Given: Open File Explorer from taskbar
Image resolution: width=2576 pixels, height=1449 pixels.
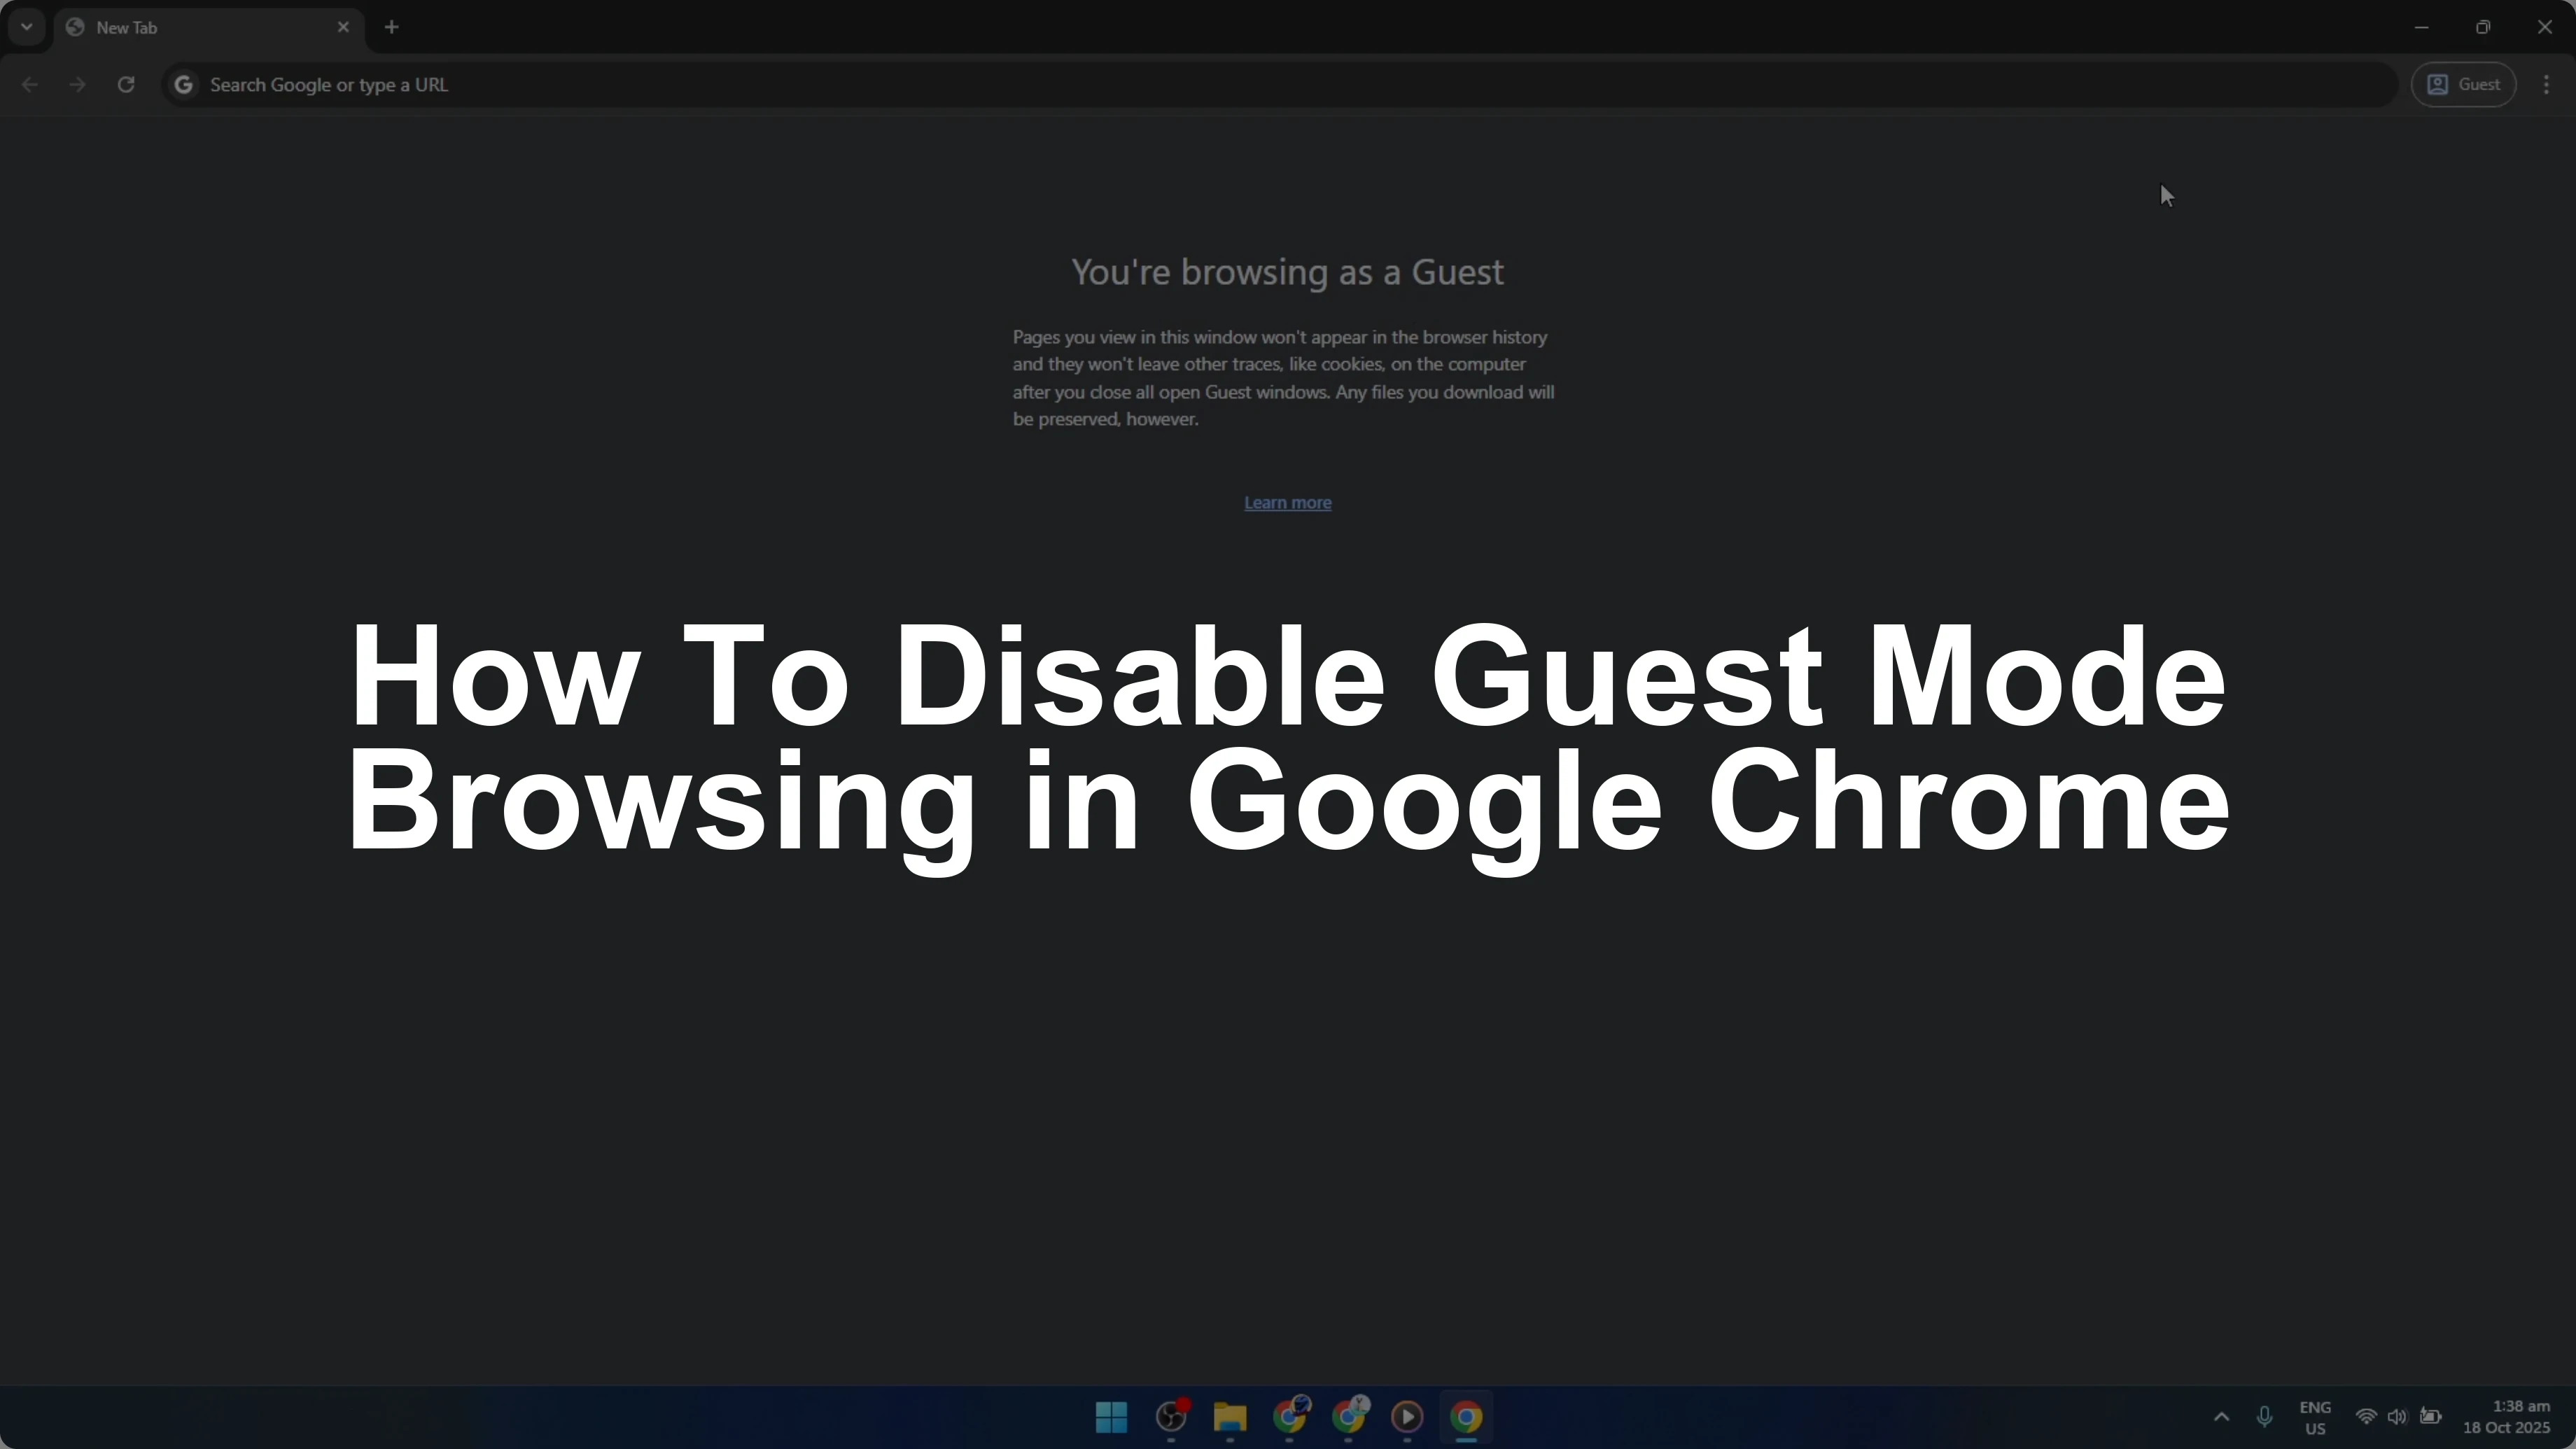Looking at the screenshot, I should pos(1230,1417).
